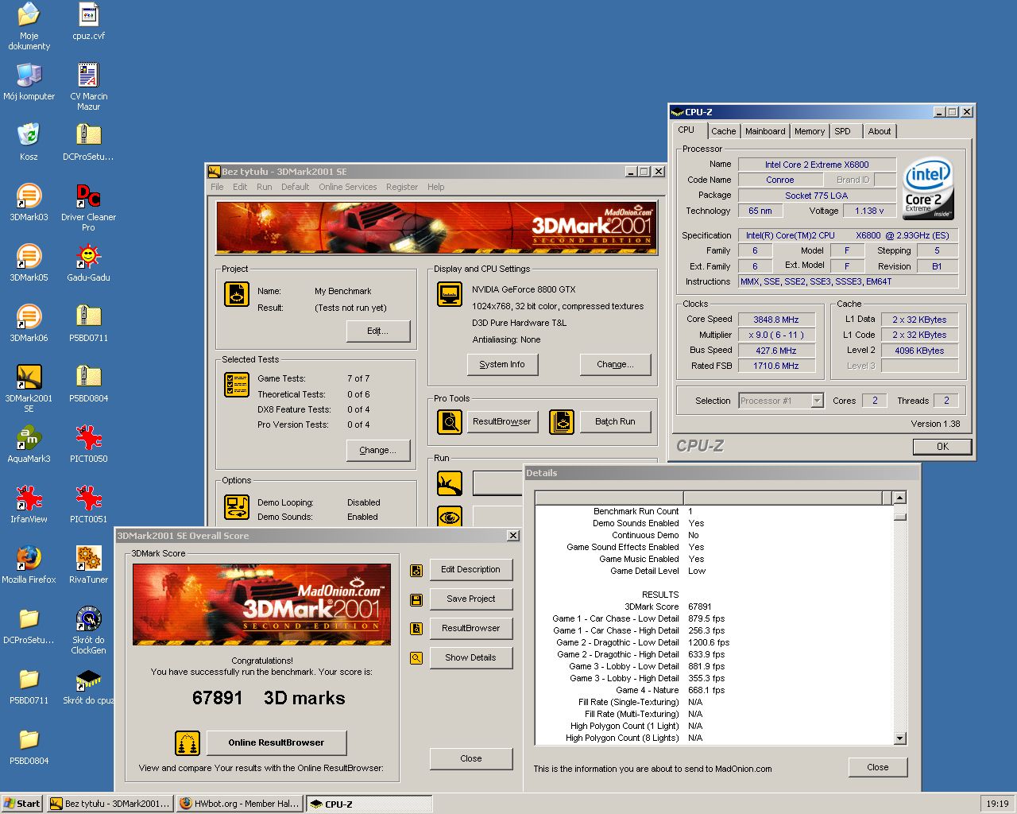
Task: Click the ResultBrowser magnifier icon in Pro Tools
Action: point(450,421)
